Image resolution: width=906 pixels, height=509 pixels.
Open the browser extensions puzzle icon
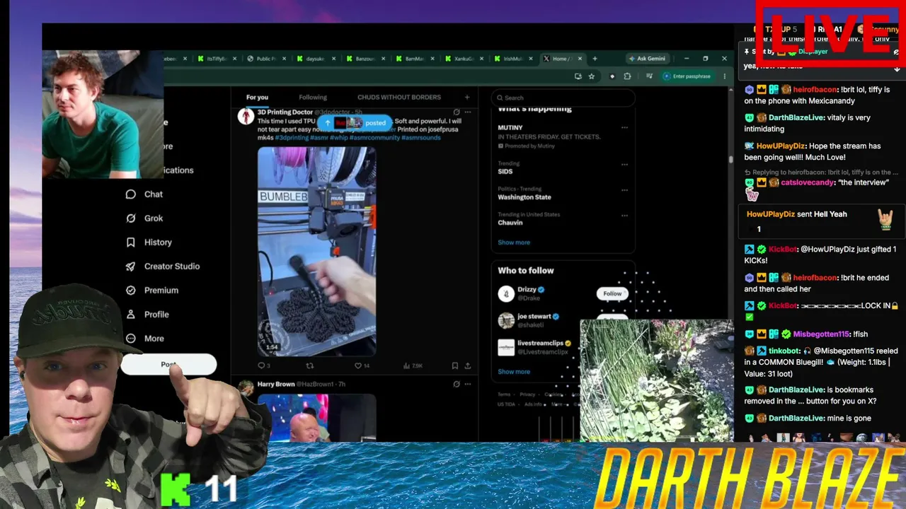[x=627, y=76]
